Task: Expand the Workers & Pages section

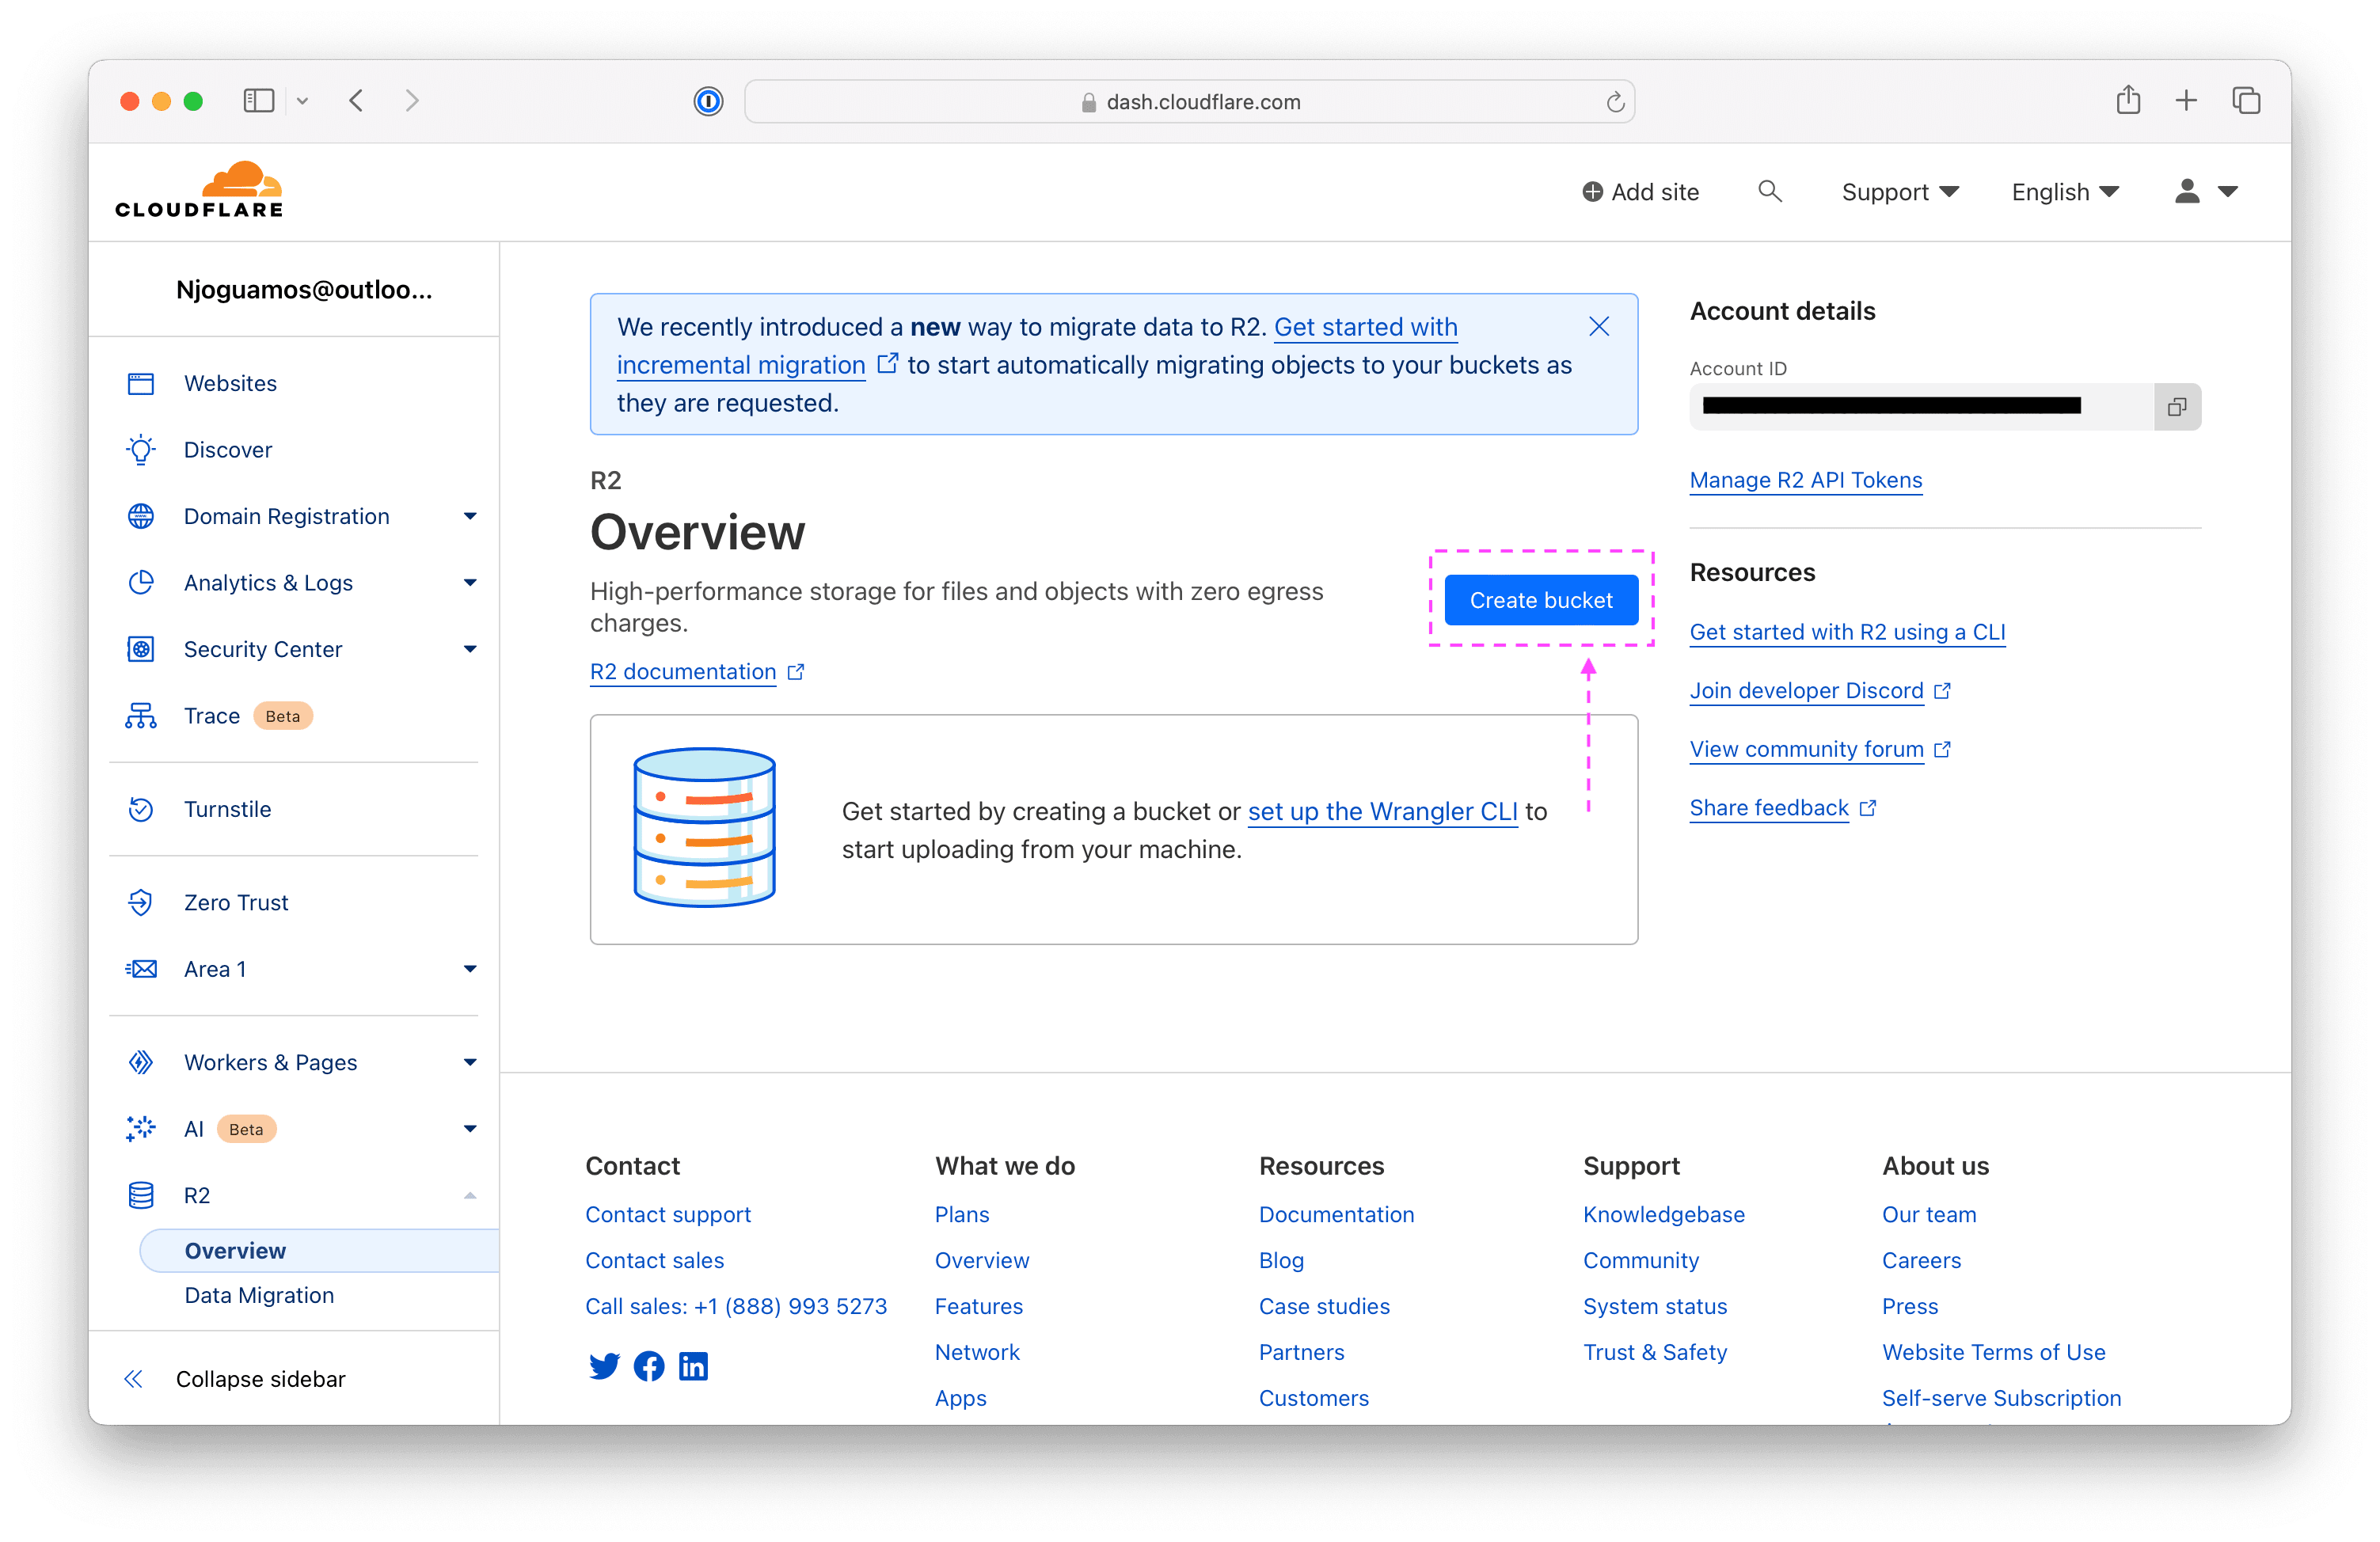Action: pos(469,1062)
